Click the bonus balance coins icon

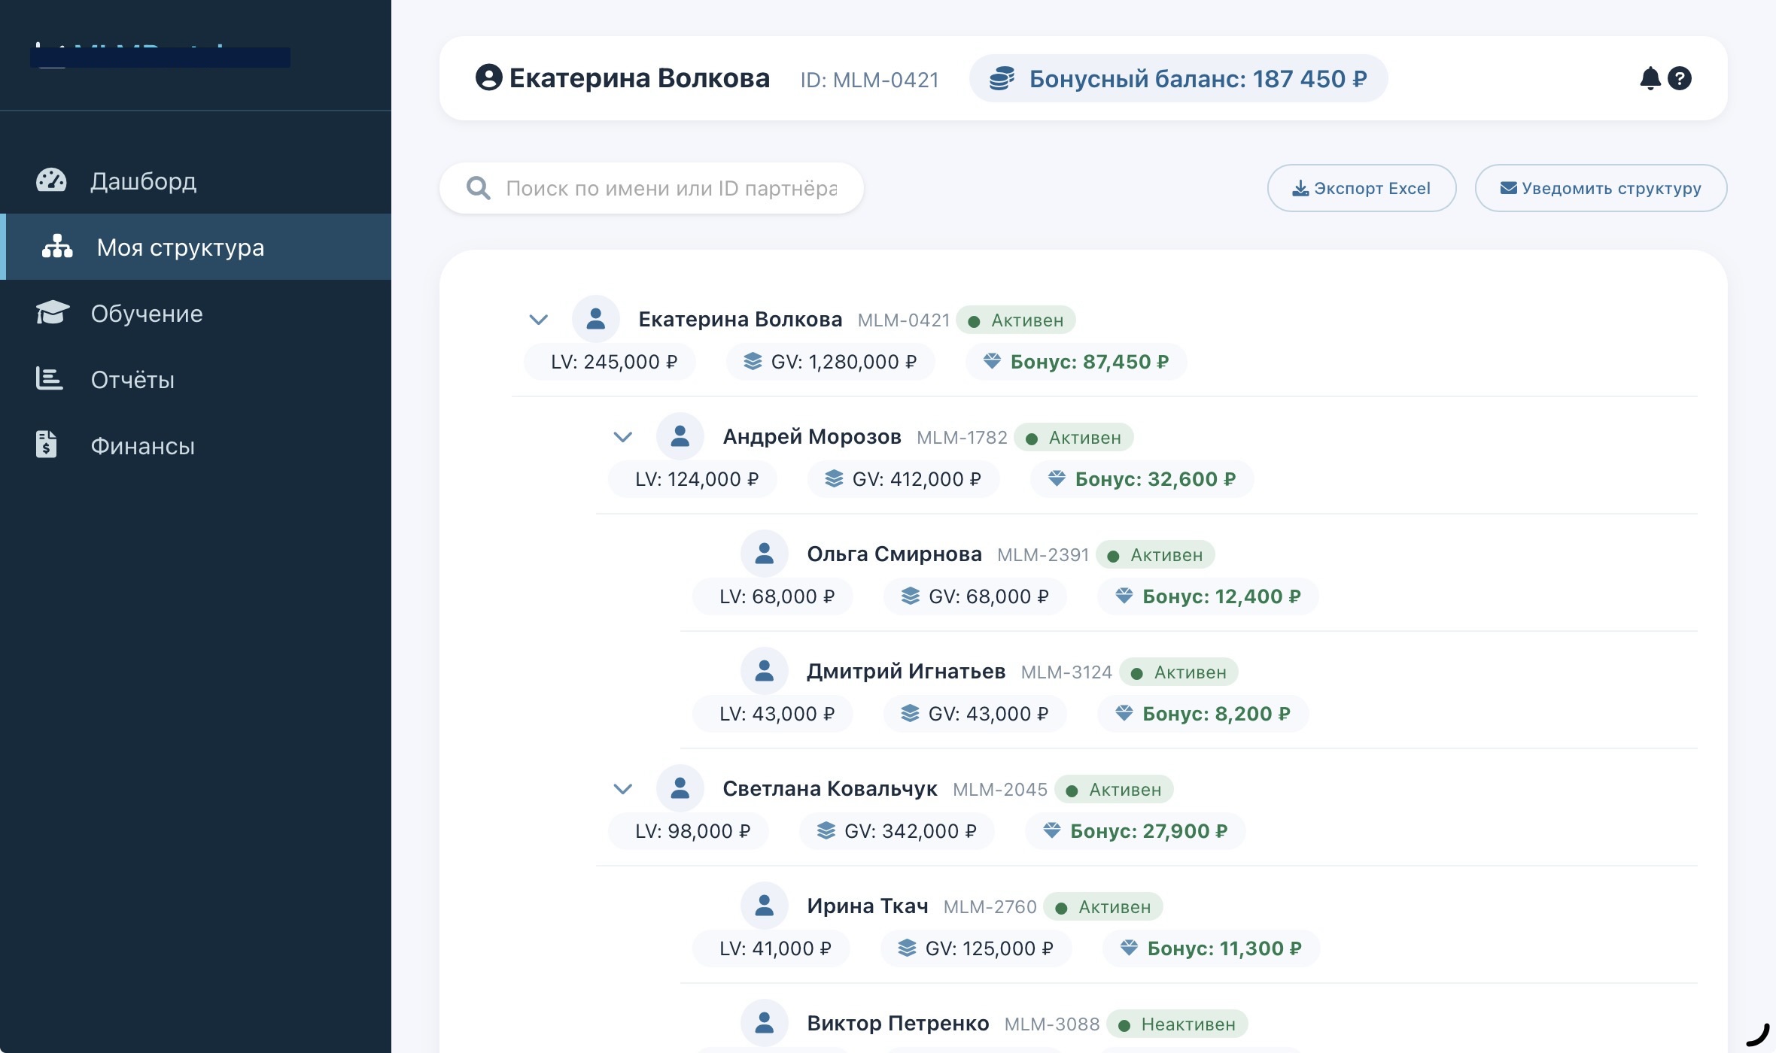(x=1002, y=78)
